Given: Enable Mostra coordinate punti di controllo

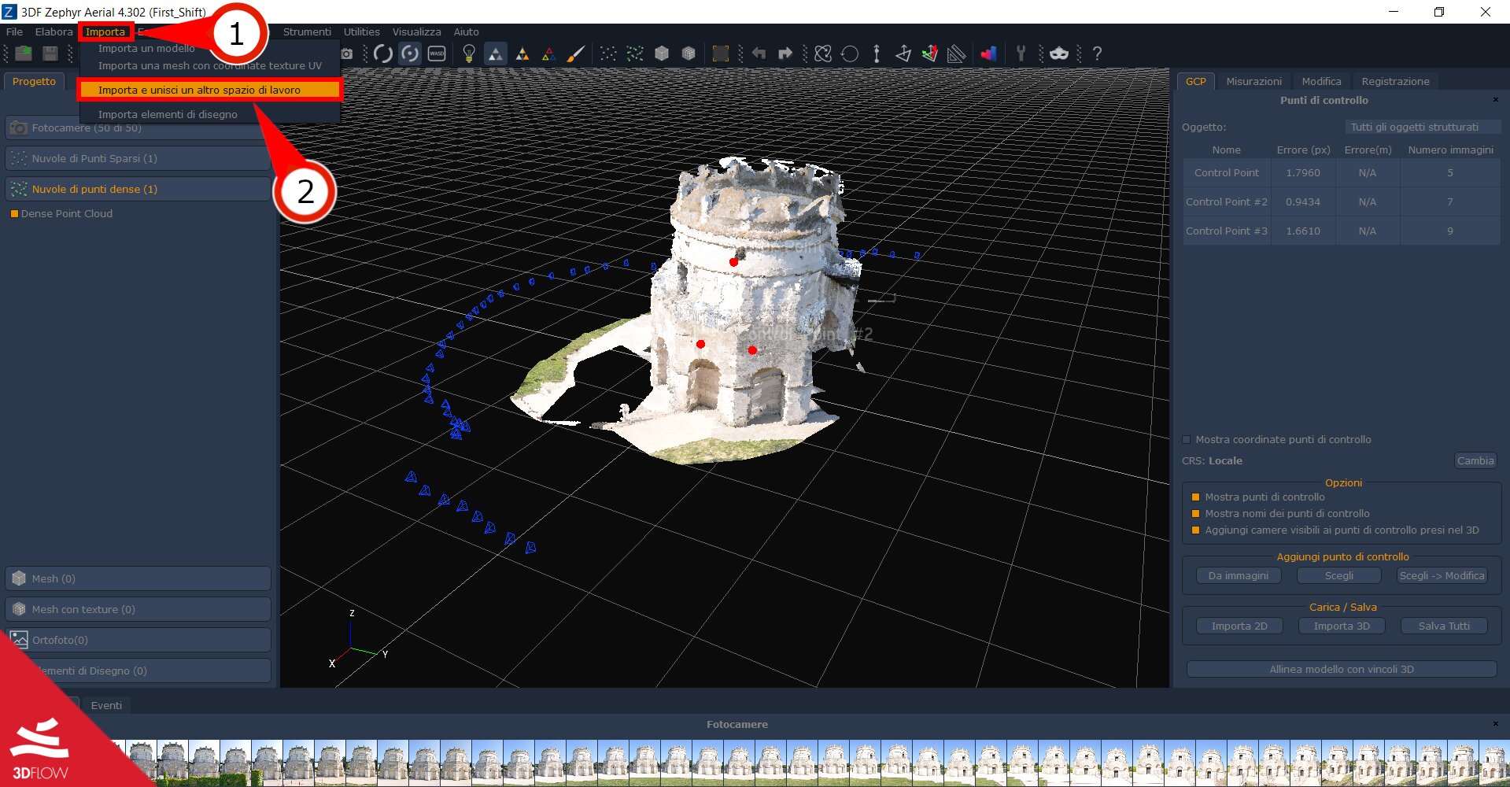Looking at the screenshot, I should click(1187, 439).
